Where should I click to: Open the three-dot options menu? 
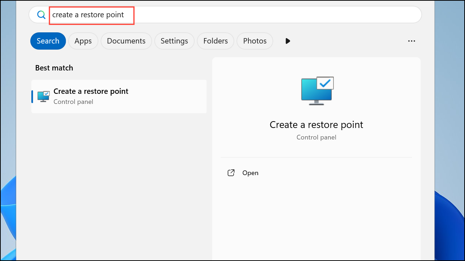412,41
